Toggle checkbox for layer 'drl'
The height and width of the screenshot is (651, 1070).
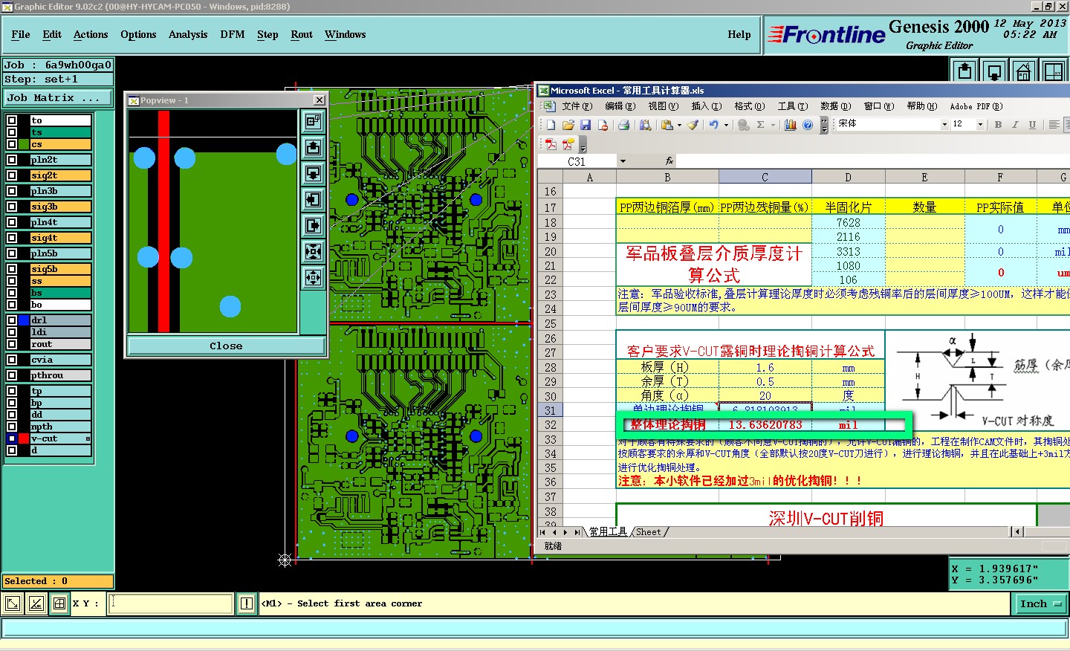(x=12, y=320)
